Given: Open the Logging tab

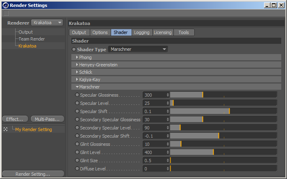Looking at the screenshot, I should coord(142,32).
